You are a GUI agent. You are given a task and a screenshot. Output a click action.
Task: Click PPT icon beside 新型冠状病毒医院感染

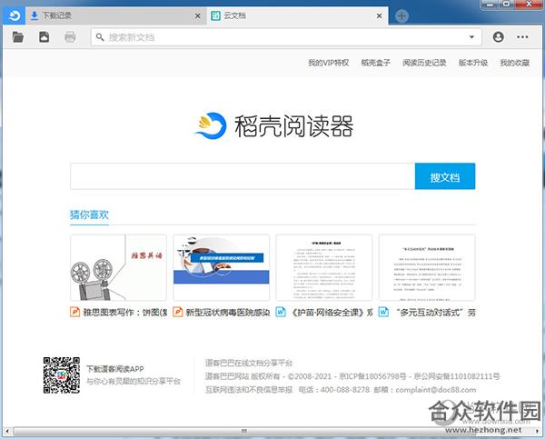178,312
